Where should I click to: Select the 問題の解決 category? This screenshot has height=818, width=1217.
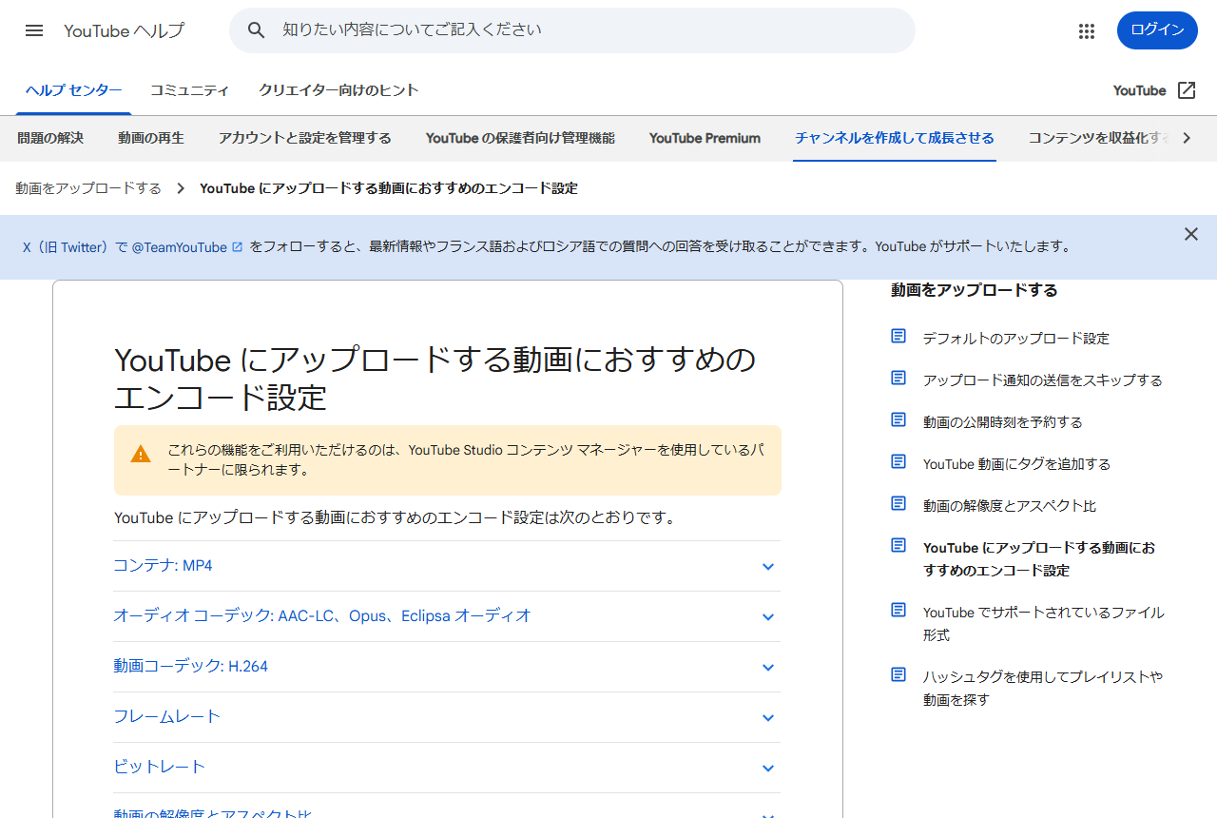50,138
